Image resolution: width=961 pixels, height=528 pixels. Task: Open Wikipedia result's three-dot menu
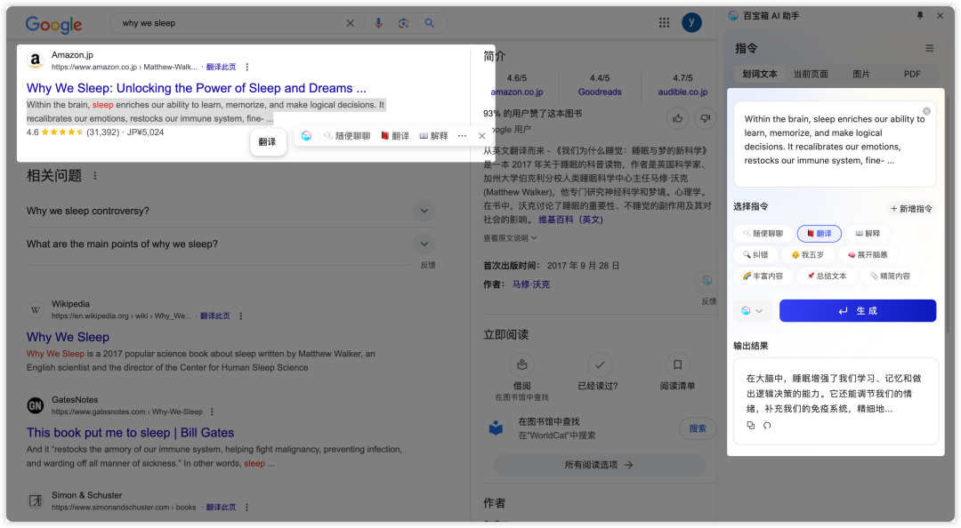[241, 316]
